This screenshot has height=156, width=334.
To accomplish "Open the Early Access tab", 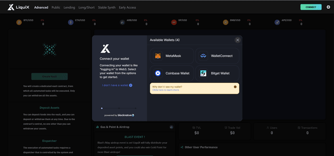I will click(x=127, y=7).
